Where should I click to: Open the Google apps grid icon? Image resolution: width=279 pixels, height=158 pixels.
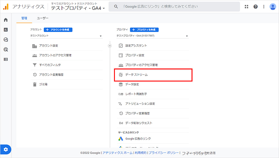pos(246,7)
